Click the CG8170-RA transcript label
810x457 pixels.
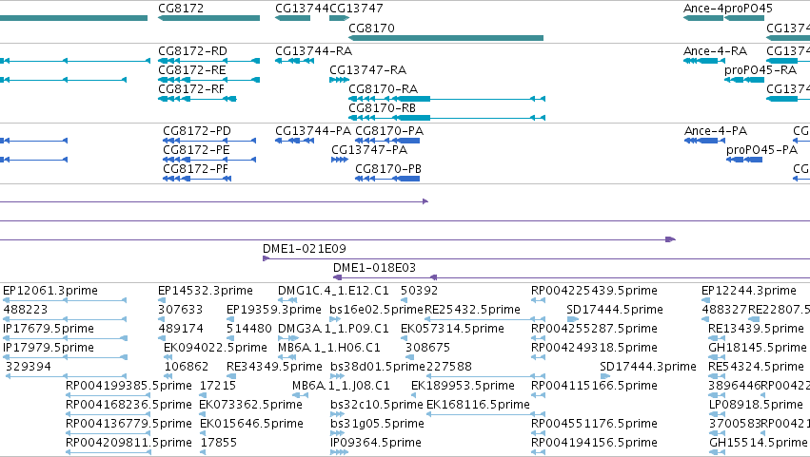coord(384,89)
